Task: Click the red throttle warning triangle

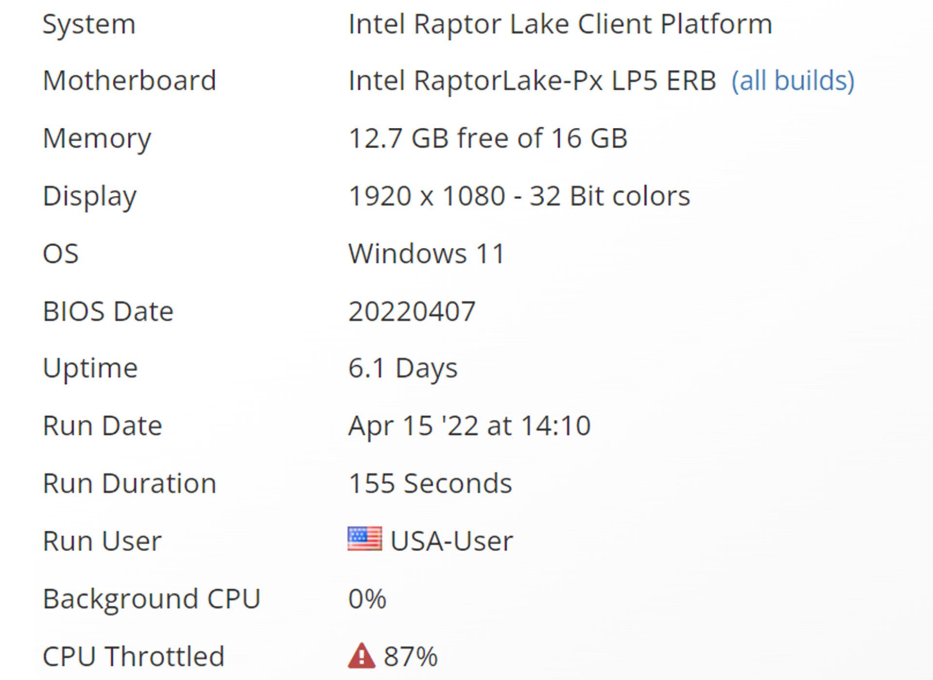Action: [x=361, y=656]
